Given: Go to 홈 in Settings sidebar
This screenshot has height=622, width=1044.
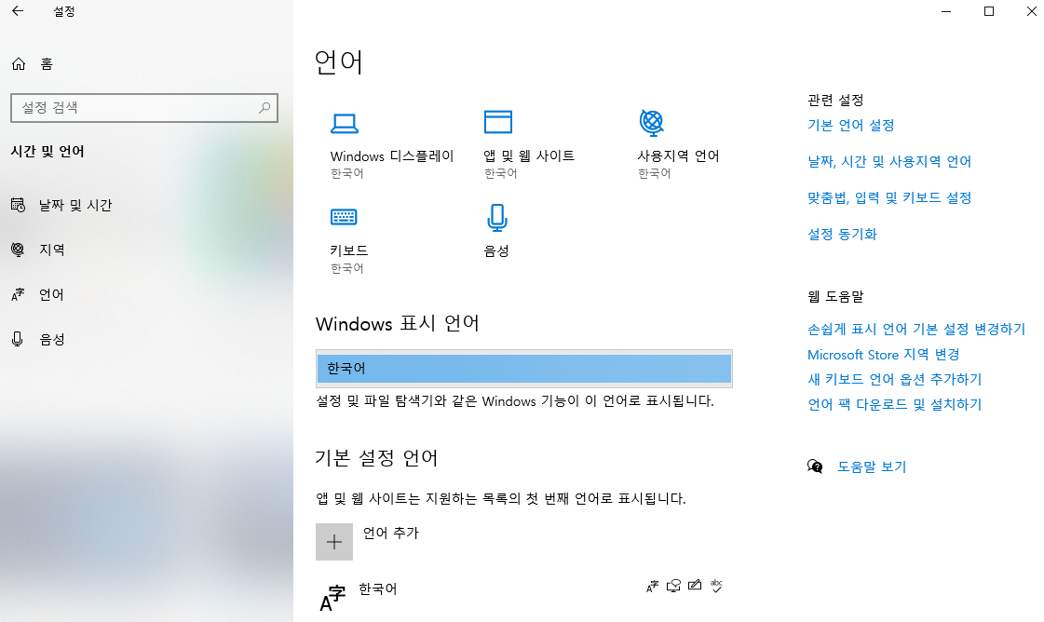Looking at the screenshot, I should [47, 64].
